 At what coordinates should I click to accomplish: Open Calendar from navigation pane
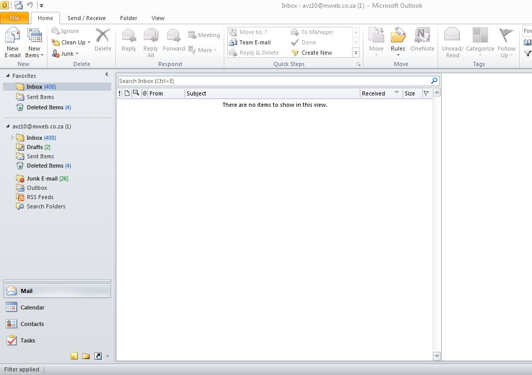(32, 307)
